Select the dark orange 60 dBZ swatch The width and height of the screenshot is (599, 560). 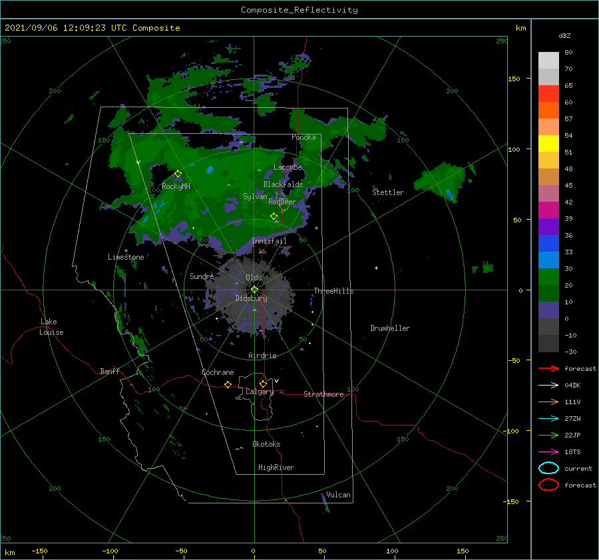pos(548,110)
